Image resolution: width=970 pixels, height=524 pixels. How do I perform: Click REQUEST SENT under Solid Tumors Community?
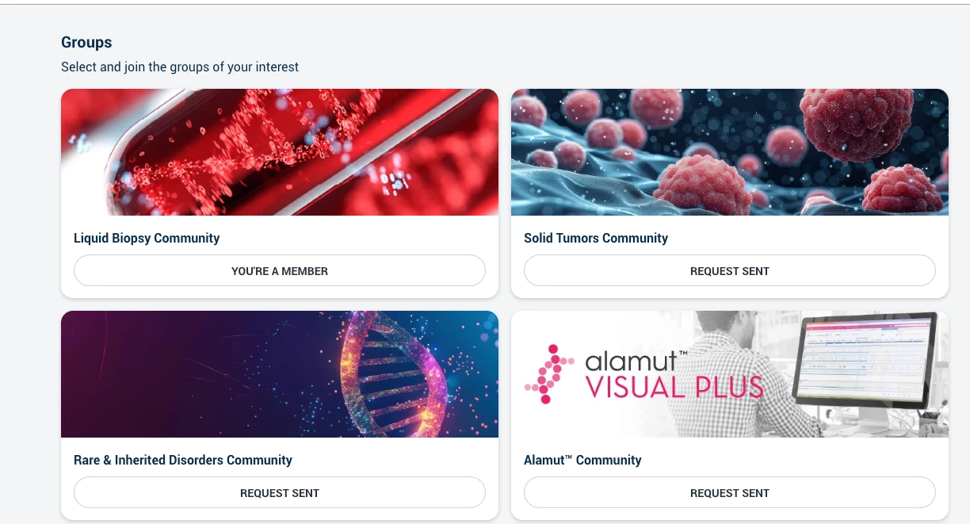click(x=730, y=270)
